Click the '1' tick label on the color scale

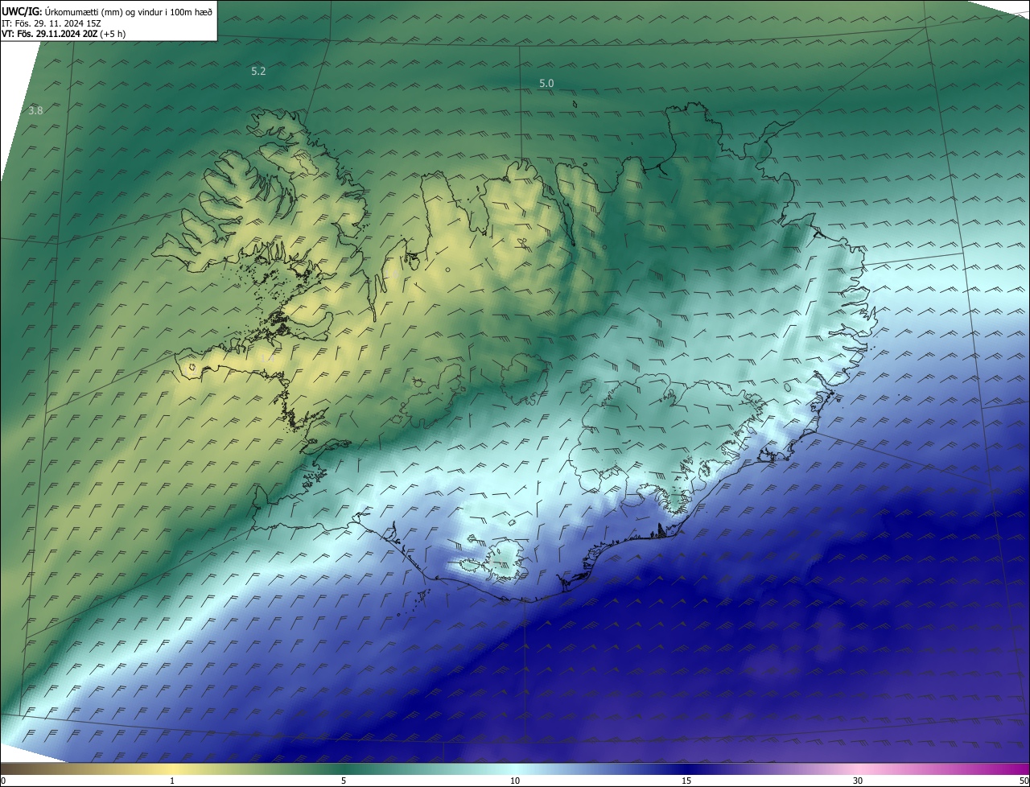pyautogui.click(x=172, y=781)
